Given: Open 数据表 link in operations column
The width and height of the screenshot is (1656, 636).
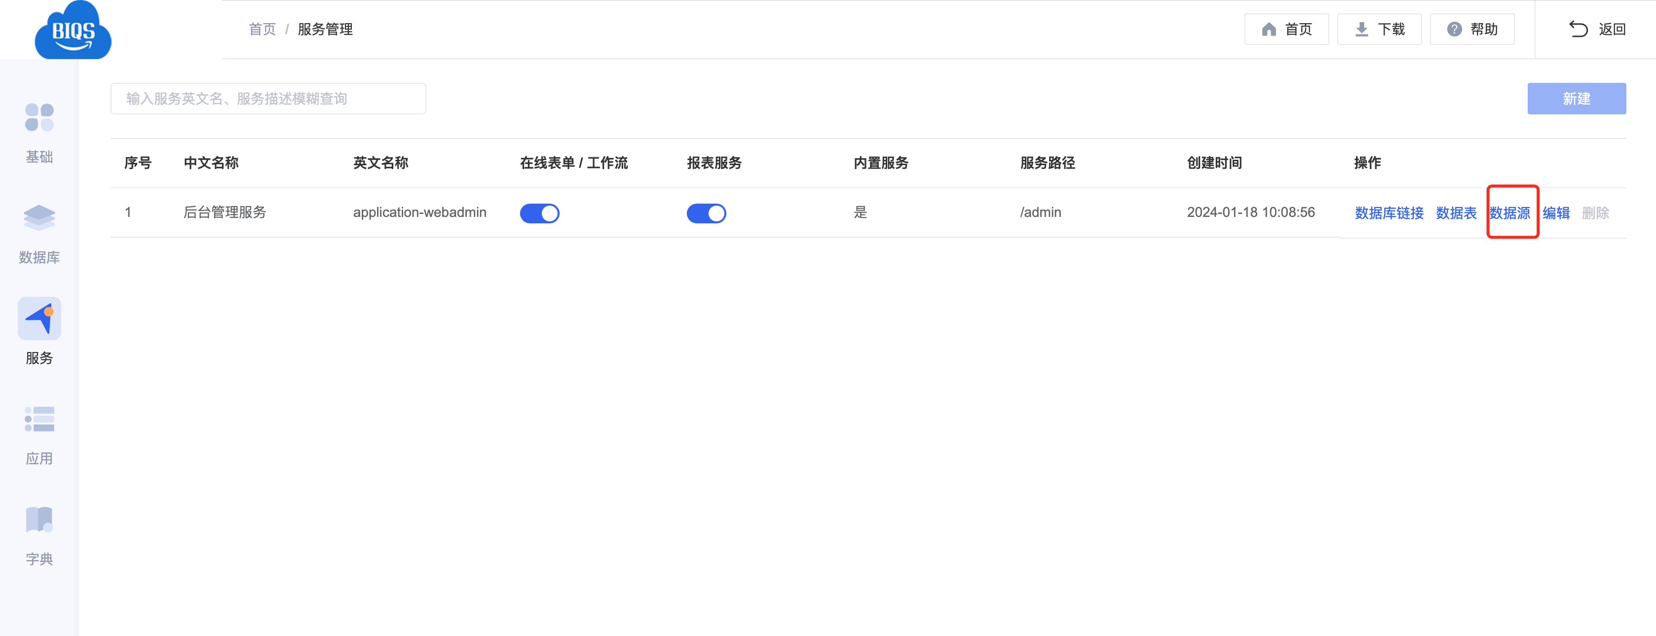Looking at the screenshot, I should [1456, 213].
